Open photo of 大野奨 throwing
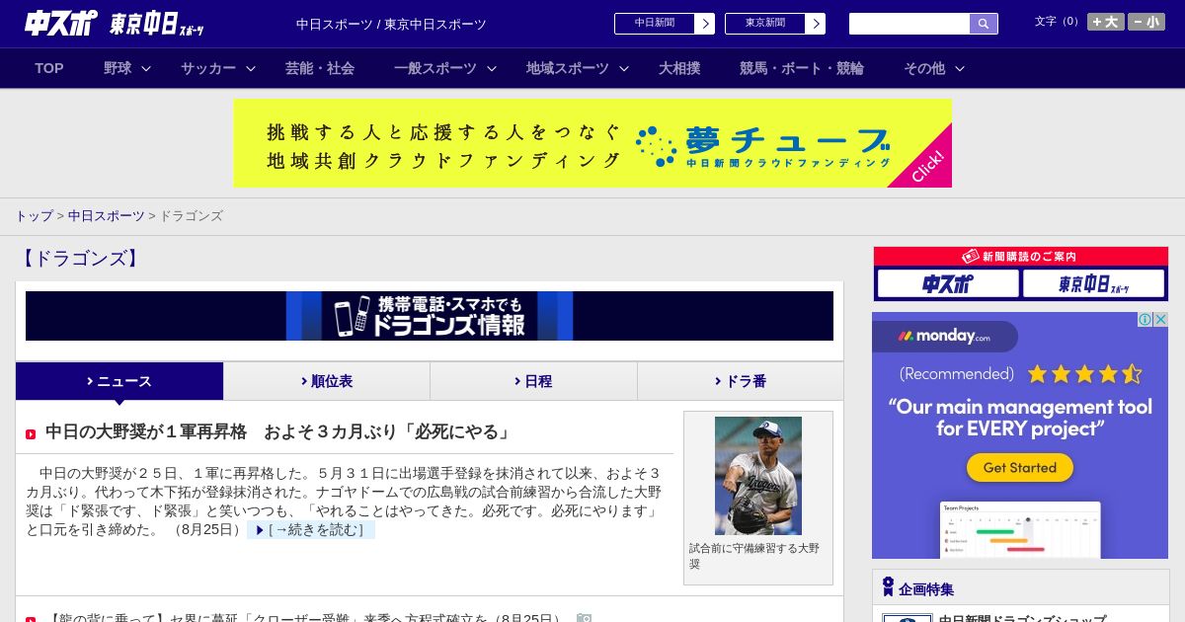 pos(758,476)
